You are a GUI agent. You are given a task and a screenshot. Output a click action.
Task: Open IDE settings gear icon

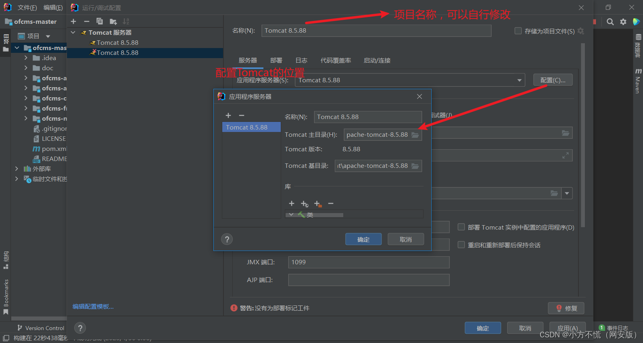[x=623, y=22]
